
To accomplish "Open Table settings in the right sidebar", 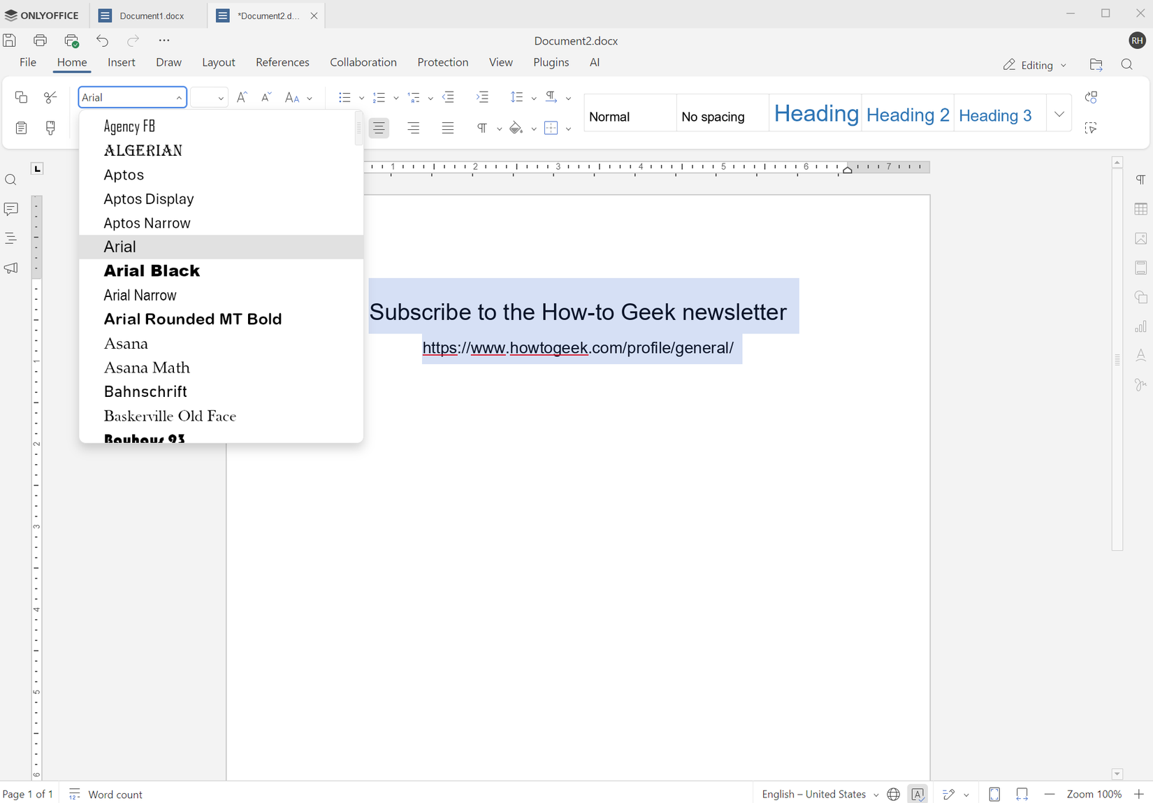I will click(1140, 210).
